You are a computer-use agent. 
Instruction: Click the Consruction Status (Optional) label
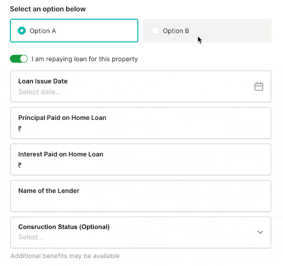pos(64,227)
